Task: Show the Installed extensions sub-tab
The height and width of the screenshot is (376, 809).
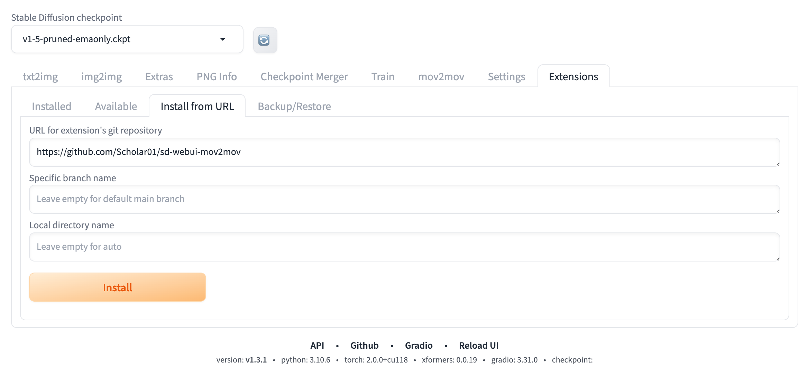Action: pos(51,106)
